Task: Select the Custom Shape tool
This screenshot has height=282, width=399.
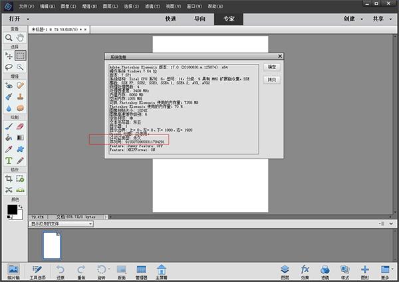Action: click(20, 149)
